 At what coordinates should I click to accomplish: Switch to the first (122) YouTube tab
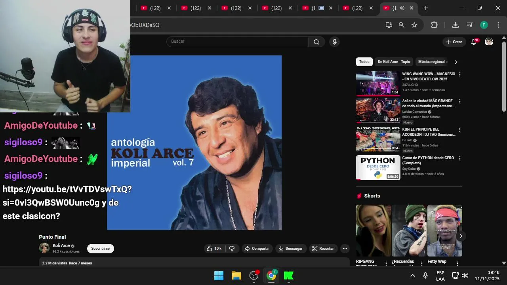click(x=154, y=8)
